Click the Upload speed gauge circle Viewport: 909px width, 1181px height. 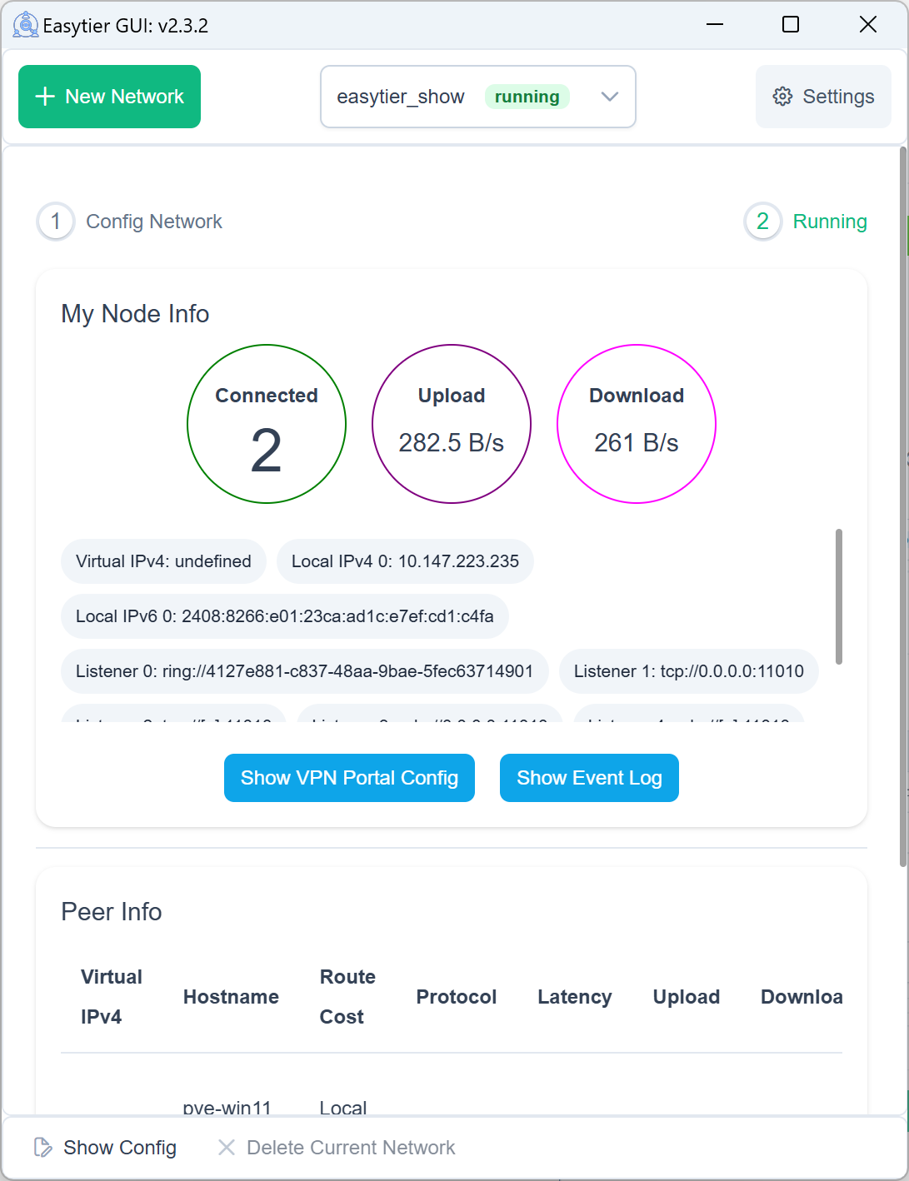coord(451,424)
